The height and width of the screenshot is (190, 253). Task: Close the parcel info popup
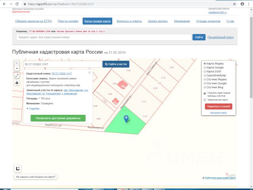[x=89, y=72]
